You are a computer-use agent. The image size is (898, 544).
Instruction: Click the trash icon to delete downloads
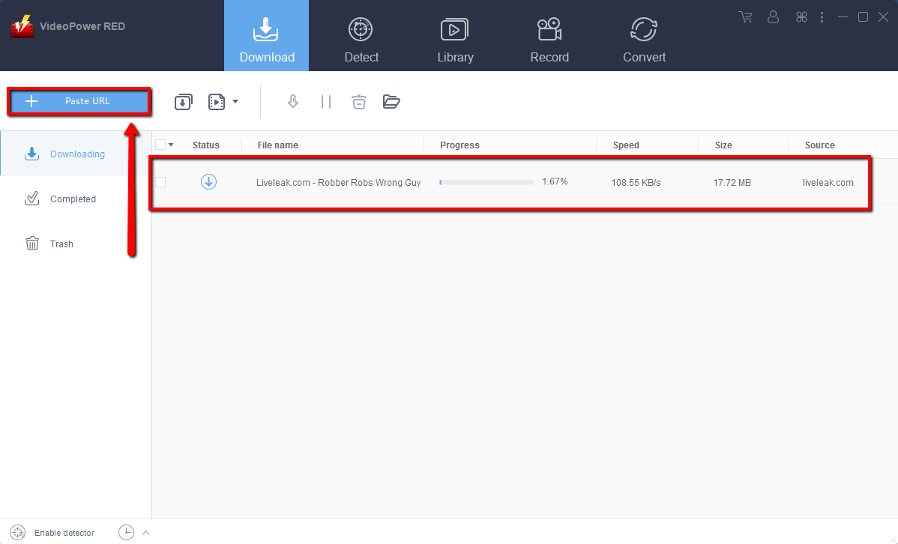[359, 101]
